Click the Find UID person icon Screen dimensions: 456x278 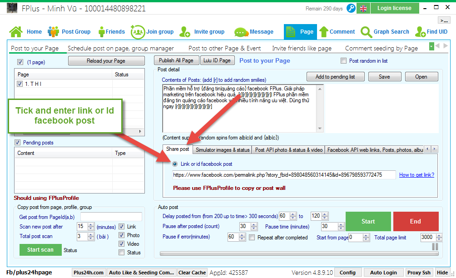point(421,32)
